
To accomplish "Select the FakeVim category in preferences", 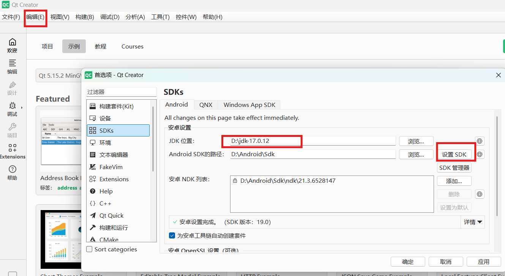I will point(118,167).
